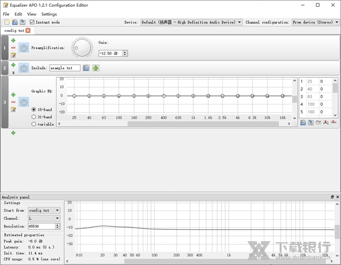
Task: Open the Device dropdown
Action: click(x=191, y=22)
